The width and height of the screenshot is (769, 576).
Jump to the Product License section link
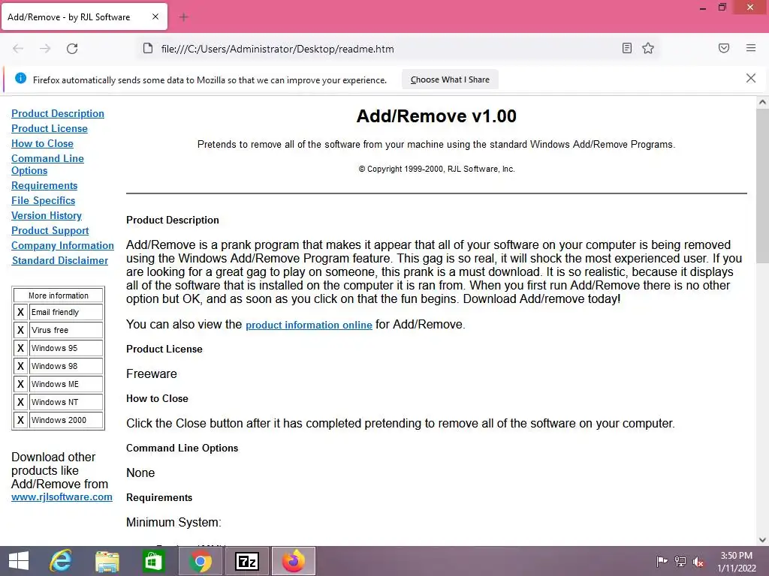point(50,128)
